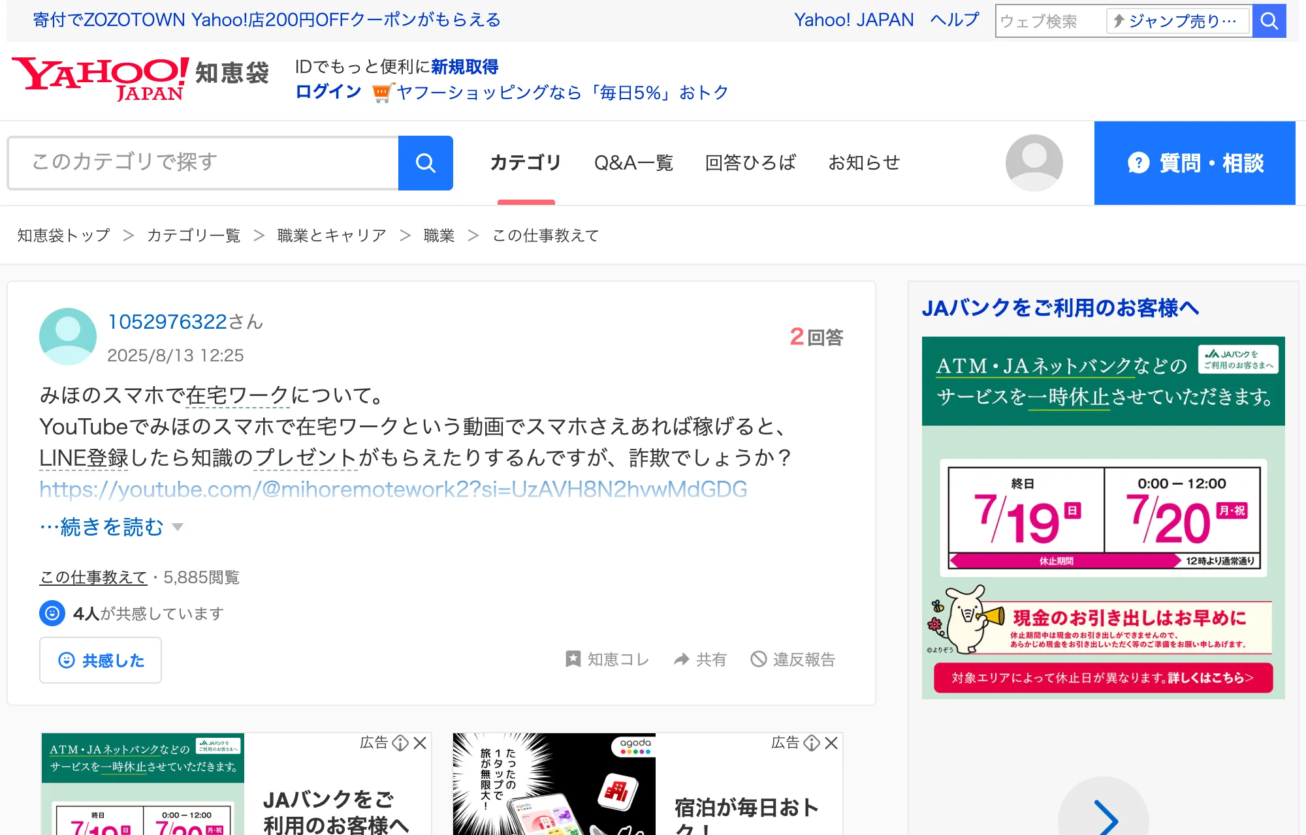Open the Yahoo! JAPAN 知恵袋 logo
The height and width of the screenshot is (835, 1306).
(140, 79)
